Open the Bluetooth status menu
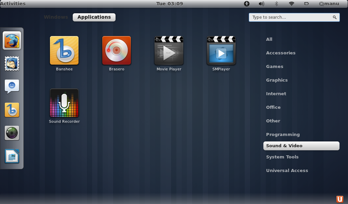The width and height of the screenshot is (348, 204). pyautogui.click(x=276, y=4)
